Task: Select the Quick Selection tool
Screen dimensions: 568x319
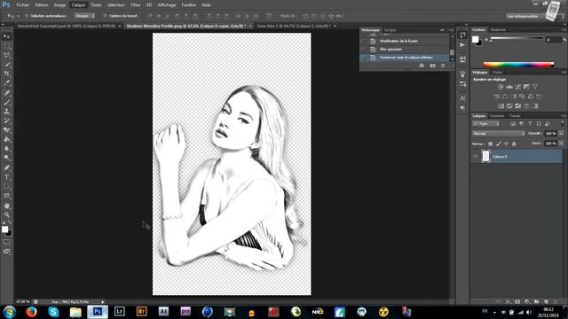Action: point(6,65)
